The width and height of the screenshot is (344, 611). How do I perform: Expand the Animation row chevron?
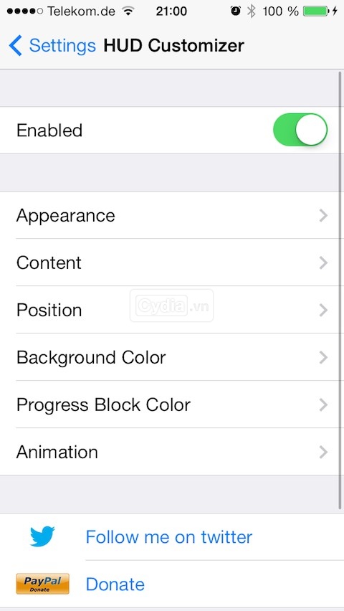[x=323, y=452]
